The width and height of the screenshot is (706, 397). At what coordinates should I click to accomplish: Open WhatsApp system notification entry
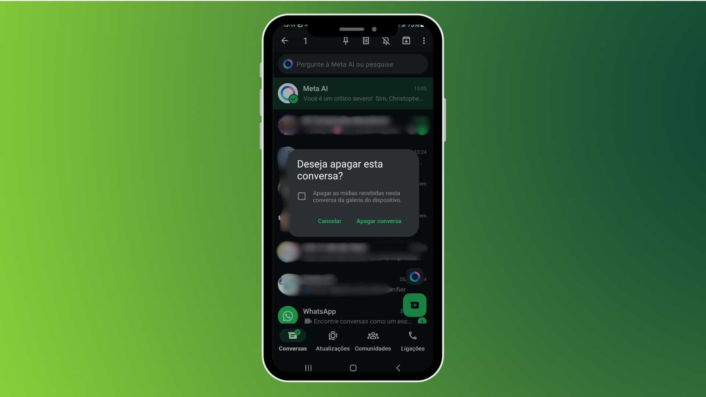(x=353, y=315)
